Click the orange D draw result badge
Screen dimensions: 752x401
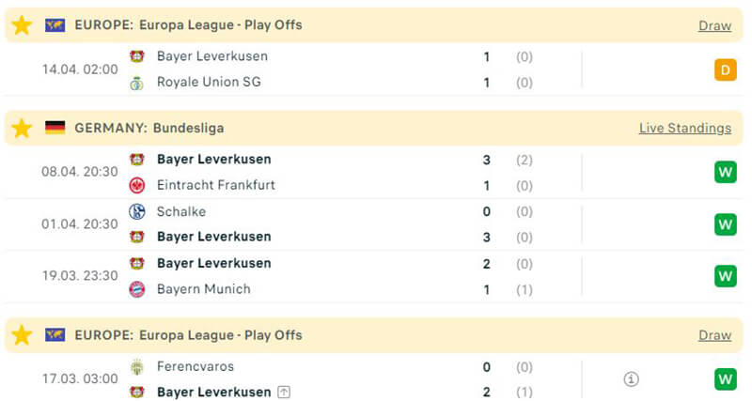coord(725,69)
